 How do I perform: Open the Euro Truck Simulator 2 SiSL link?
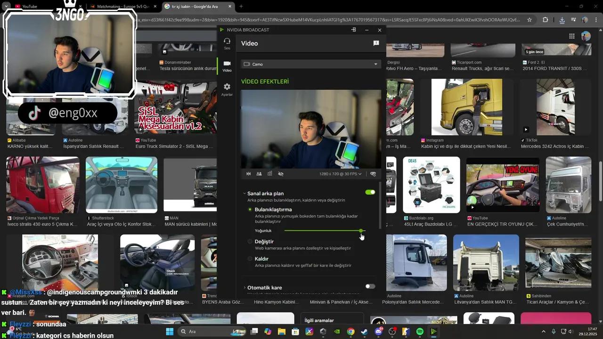[175, 146]
